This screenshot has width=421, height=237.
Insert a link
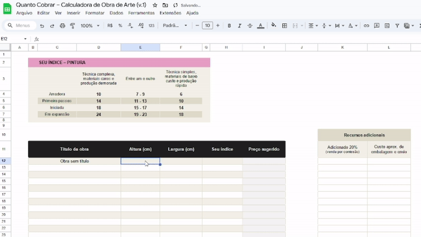tap(366, 25)
